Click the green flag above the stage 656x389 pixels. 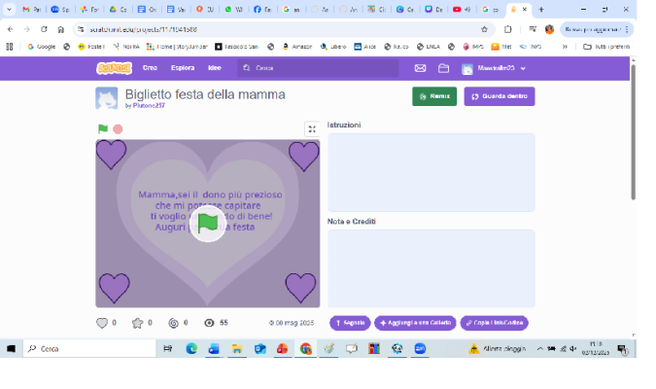102,129
